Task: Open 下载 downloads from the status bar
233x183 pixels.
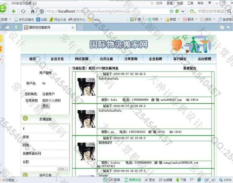Action: coord(181,180)
